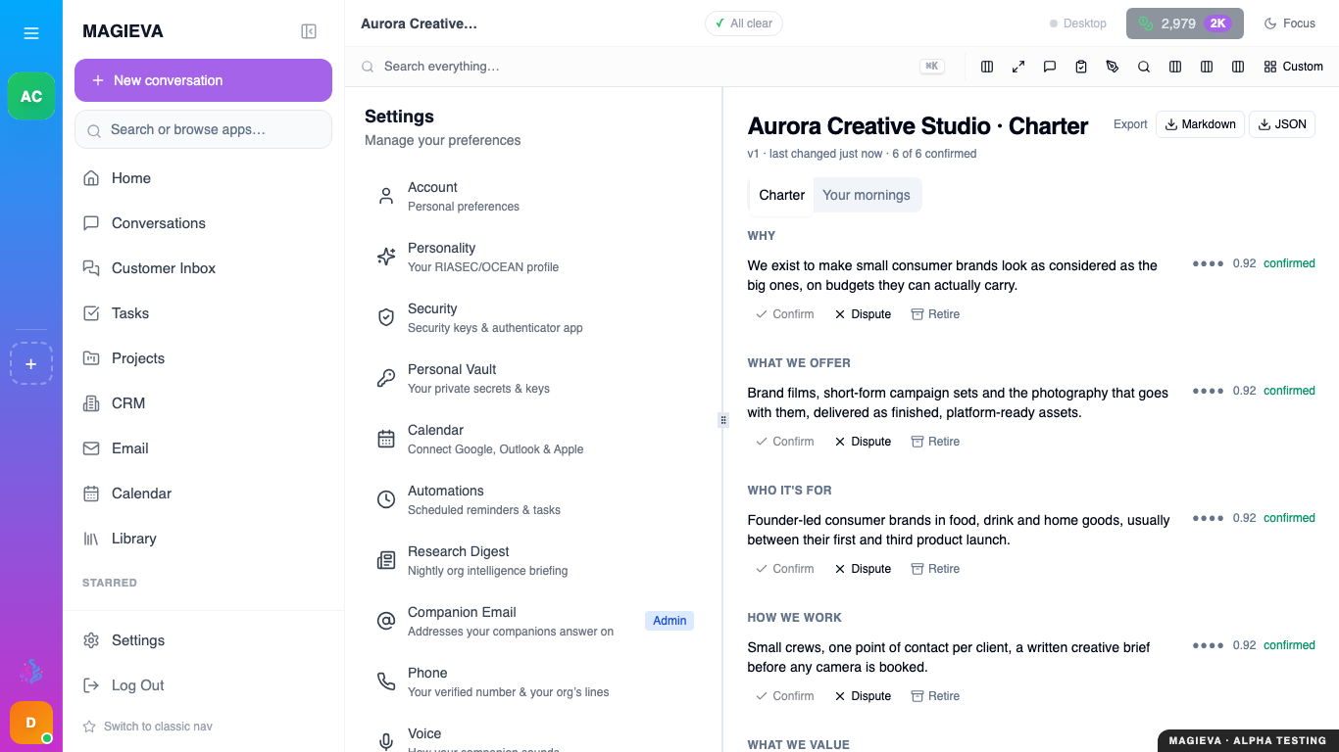Confirm the WHO IT'S FOR statement
This screenshot has width=1339, height=752.
(x=785, y=569)
